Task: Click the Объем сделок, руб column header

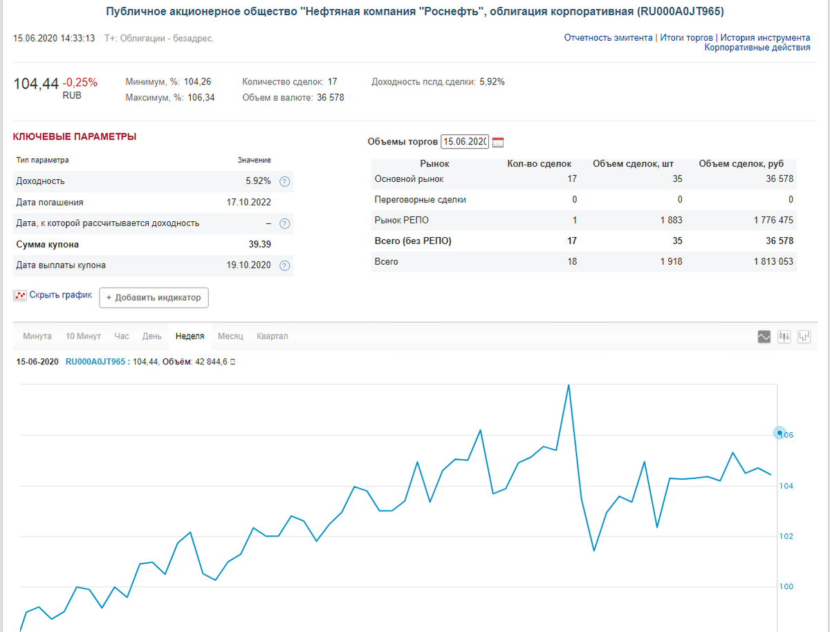Action: (x=741, y=164)
